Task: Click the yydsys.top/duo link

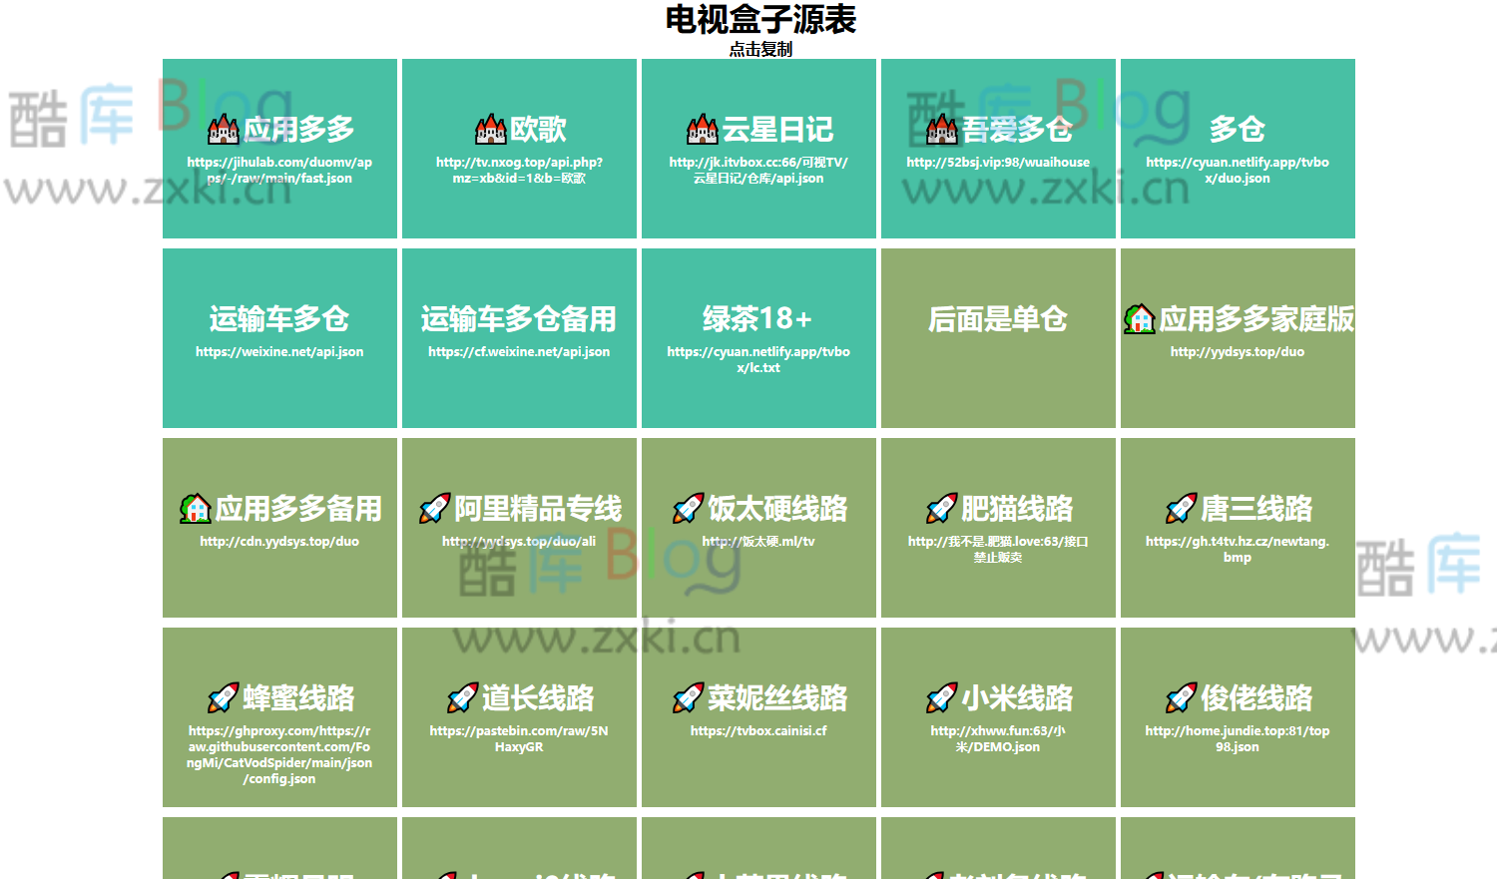Action: point(1238,351)
